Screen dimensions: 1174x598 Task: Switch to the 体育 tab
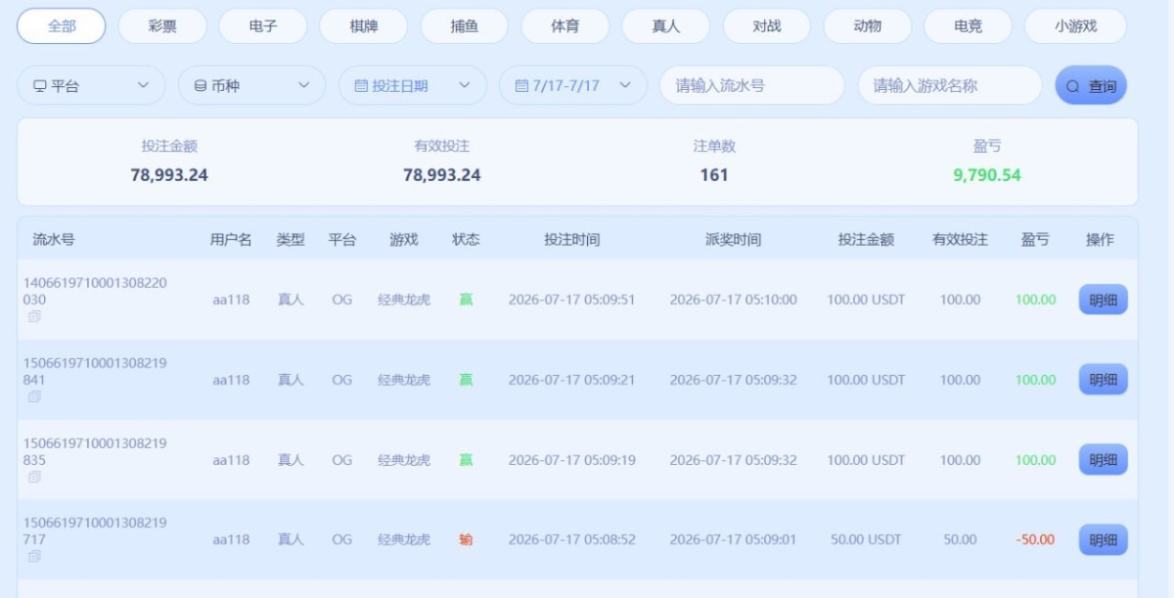pos(565,26)
